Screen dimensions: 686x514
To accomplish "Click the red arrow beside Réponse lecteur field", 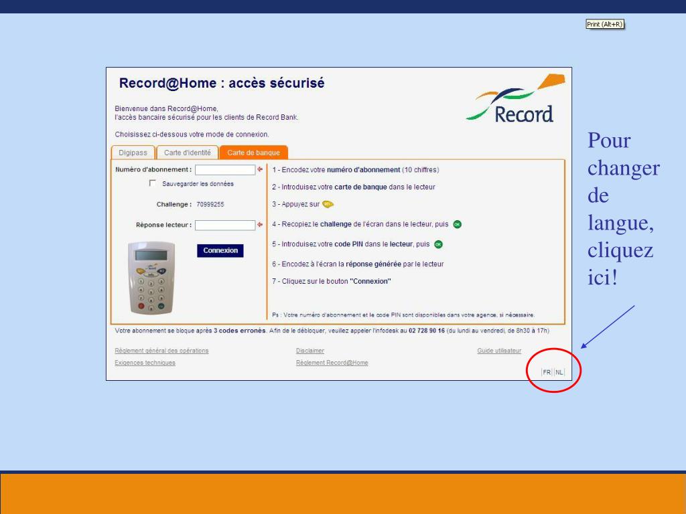I will click(260, 225).
